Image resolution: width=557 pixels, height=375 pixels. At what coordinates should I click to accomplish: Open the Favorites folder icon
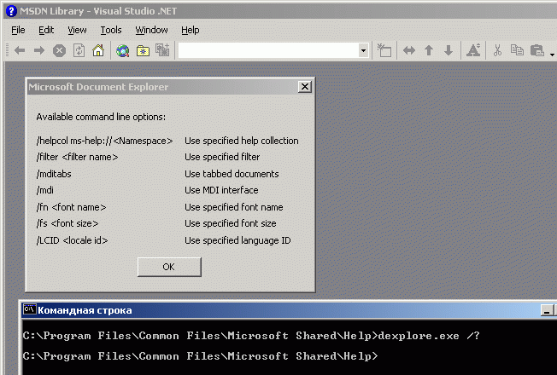[x=143, y=50]
